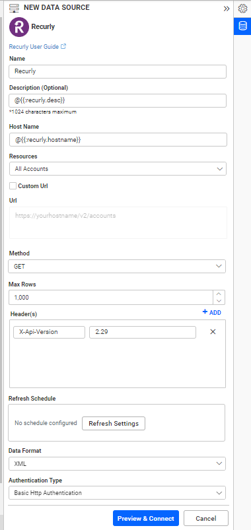The height and width of the screenshot is (530, 251).
Task: Click the Cancel button
Action: tap(206, 519)
